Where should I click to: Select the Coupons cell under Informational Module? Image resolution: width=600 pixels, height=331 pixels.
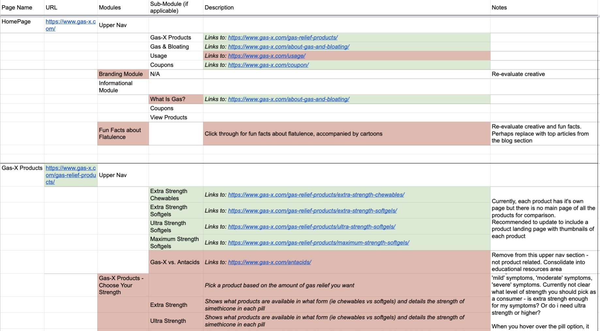pyautogui.click(x=176, y=108)
